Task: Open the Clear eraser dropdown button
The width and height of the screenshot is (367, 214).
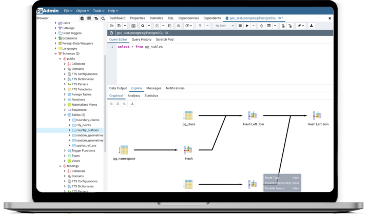Action: 301,26
